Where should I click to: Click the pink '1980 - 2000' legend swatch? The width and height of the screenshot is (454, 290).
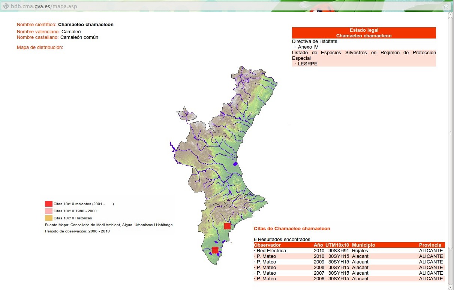coord(48,211)
